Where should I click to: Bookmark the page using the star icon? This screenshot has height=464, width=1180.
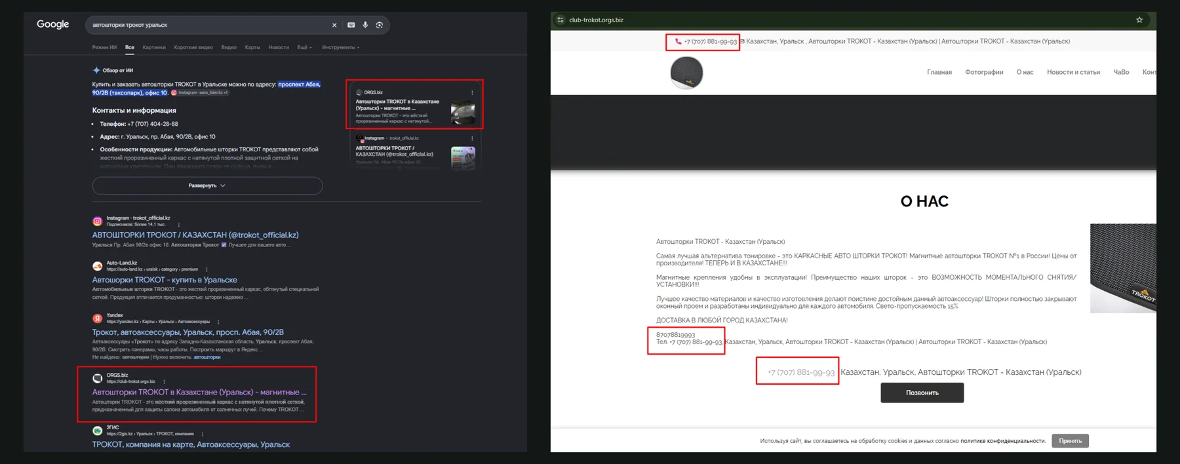1139,20
